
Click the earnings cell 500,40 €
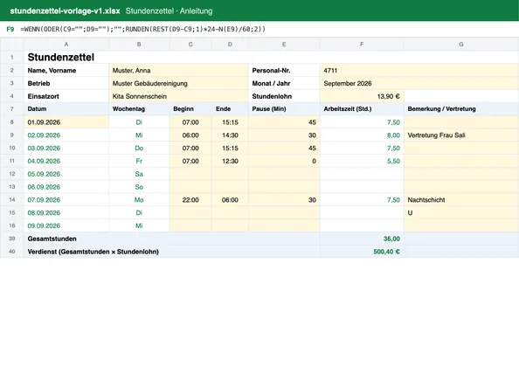(x=362, y=252)
